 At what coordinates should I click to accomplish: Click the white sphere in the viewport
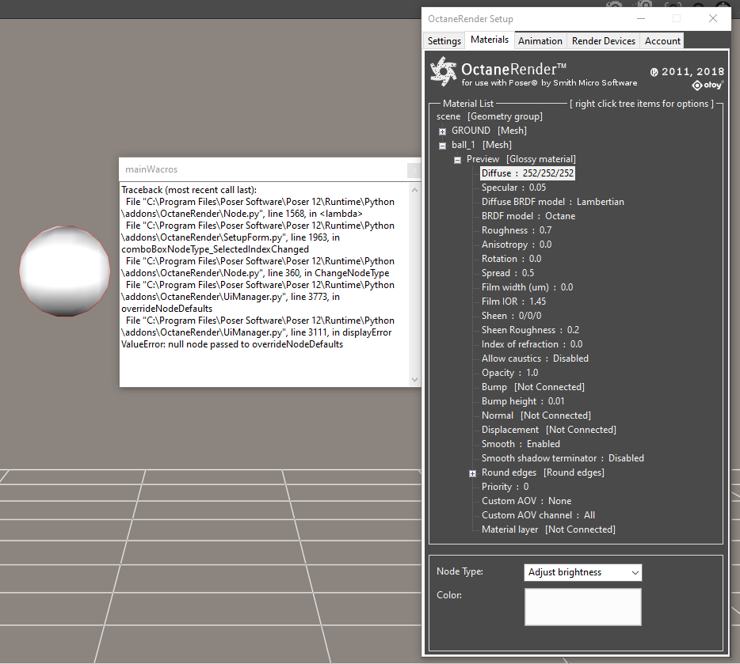pyautogui.click(x=65, y=271)
